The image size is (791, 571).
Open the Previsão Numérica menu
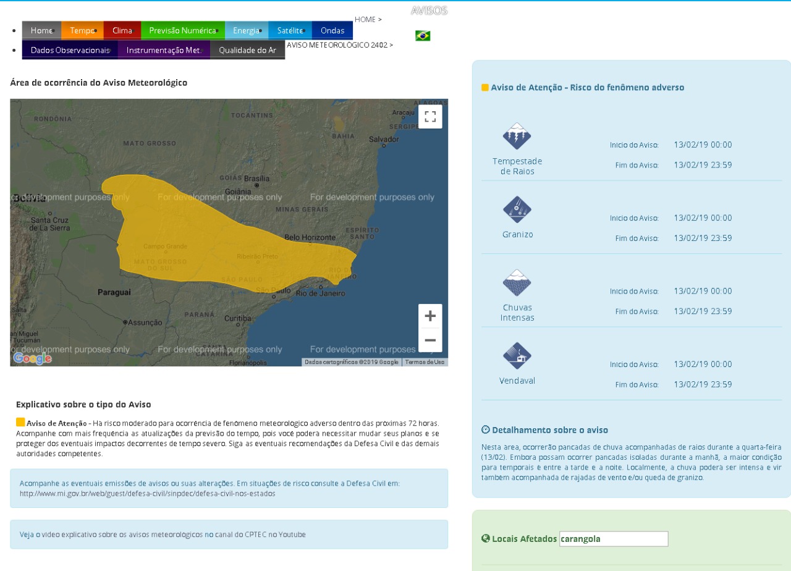(x=182, y=30)
